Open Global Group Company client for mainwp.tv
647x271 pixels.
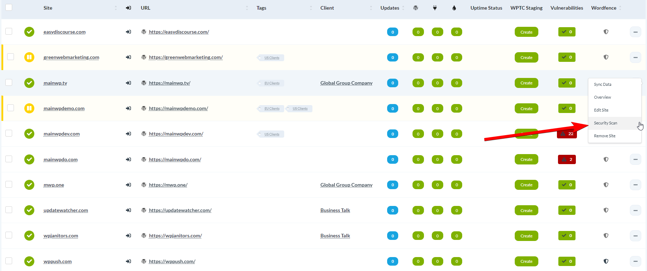(x=346, y=83)
